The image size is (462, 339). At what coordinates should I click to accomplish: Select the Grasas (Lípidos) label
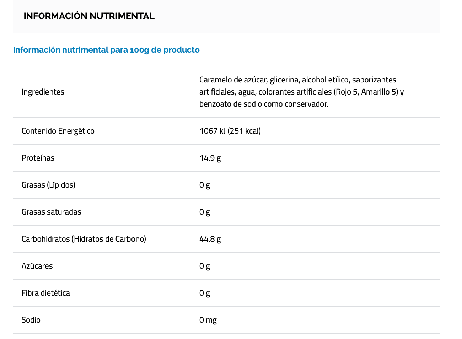point(48,185)
